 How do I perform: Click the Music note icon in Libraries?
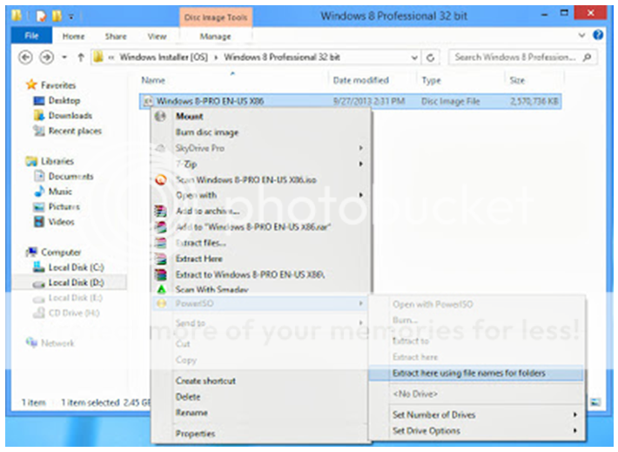tap(39, 192)
